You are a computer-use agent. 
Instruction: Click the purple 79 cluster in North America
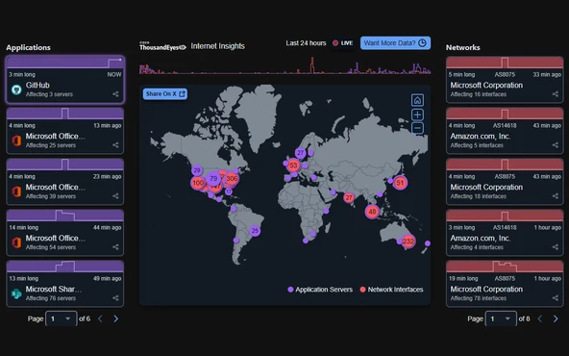tap(213, 178)
